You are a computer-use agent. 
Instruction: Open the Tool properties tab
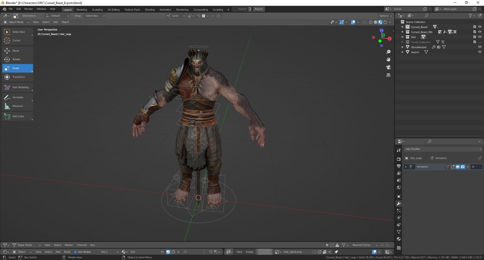(399, 150)
